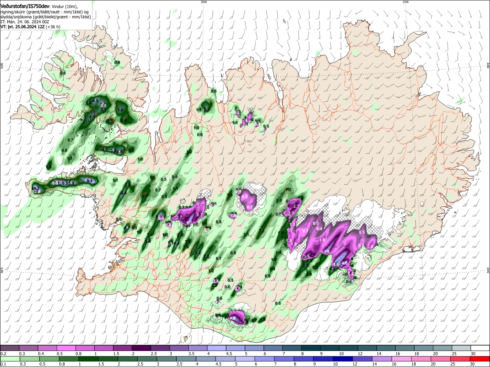Click the 'VT: þri. 25.06.2024 12Z' valid time
This screenshot has width=490, height=367.
click(23, 27)
